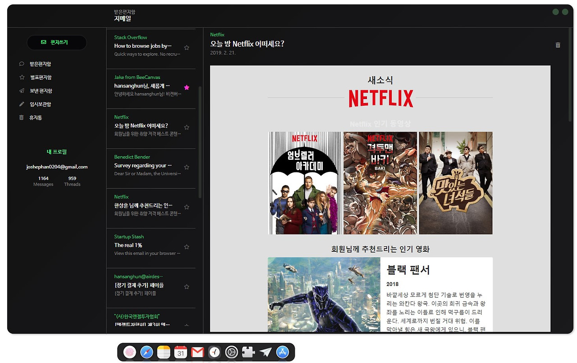Click the trash can icon beside 휴지통
This screenshot has width=577, height=363.
pyautogui.click(x=22, y=118)
